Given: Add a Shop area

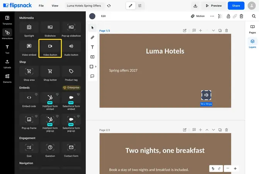Looking at the screenshot, I should [x=29, y=74].
